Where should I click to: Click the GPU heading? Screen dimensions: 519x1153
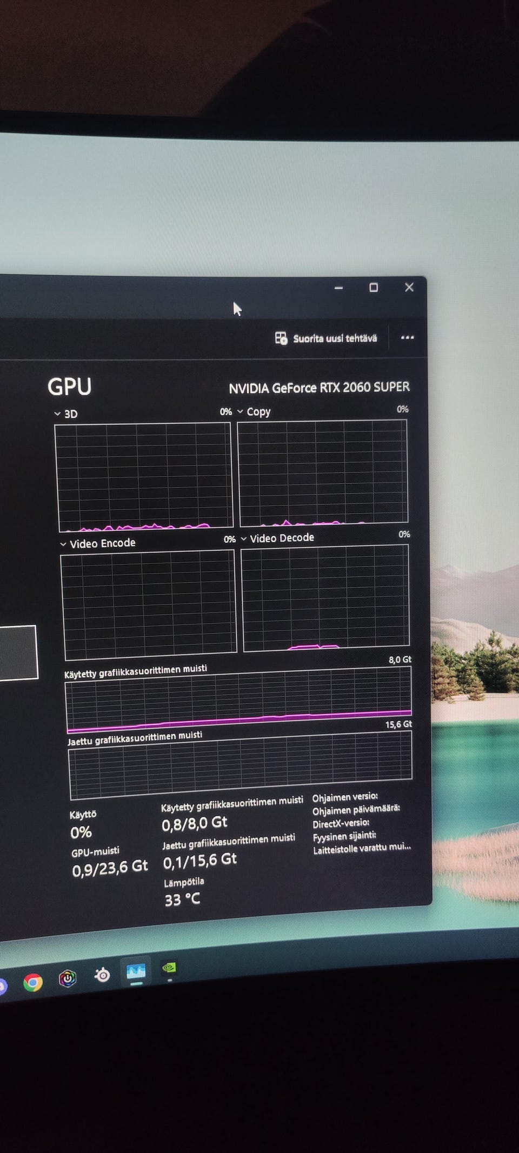[x=69, y=386]
